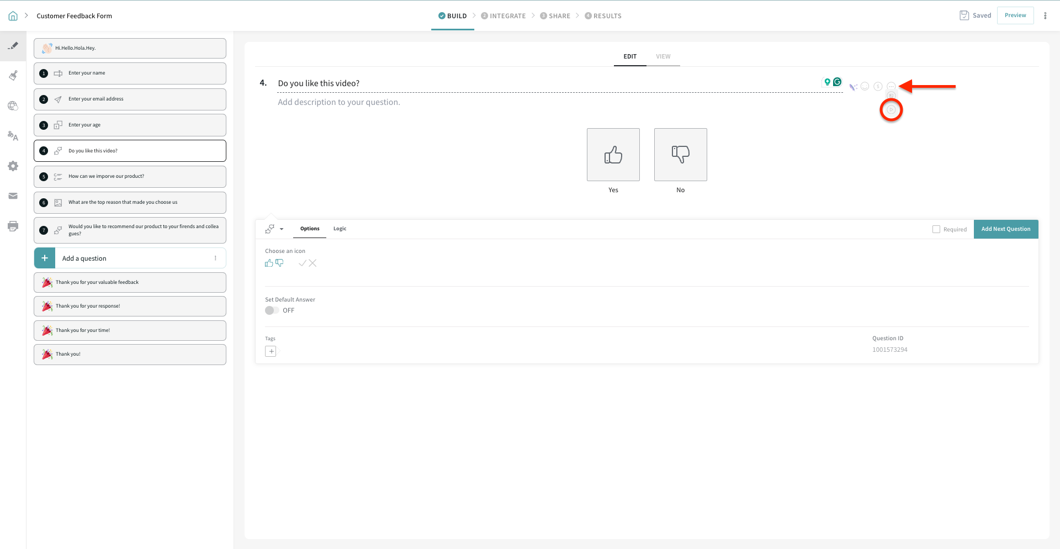Add an image to the question
Screen dimensions: 1060x549
(891, 95)
